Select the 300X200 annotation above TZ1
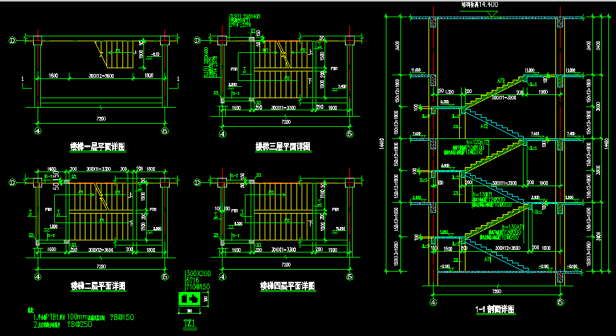This screenshot has height=336, width=616. click(197, 273)
